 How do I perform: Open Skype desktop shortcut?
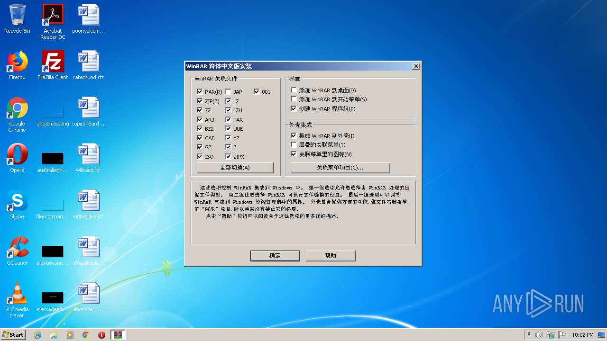[x=17, y=205]
